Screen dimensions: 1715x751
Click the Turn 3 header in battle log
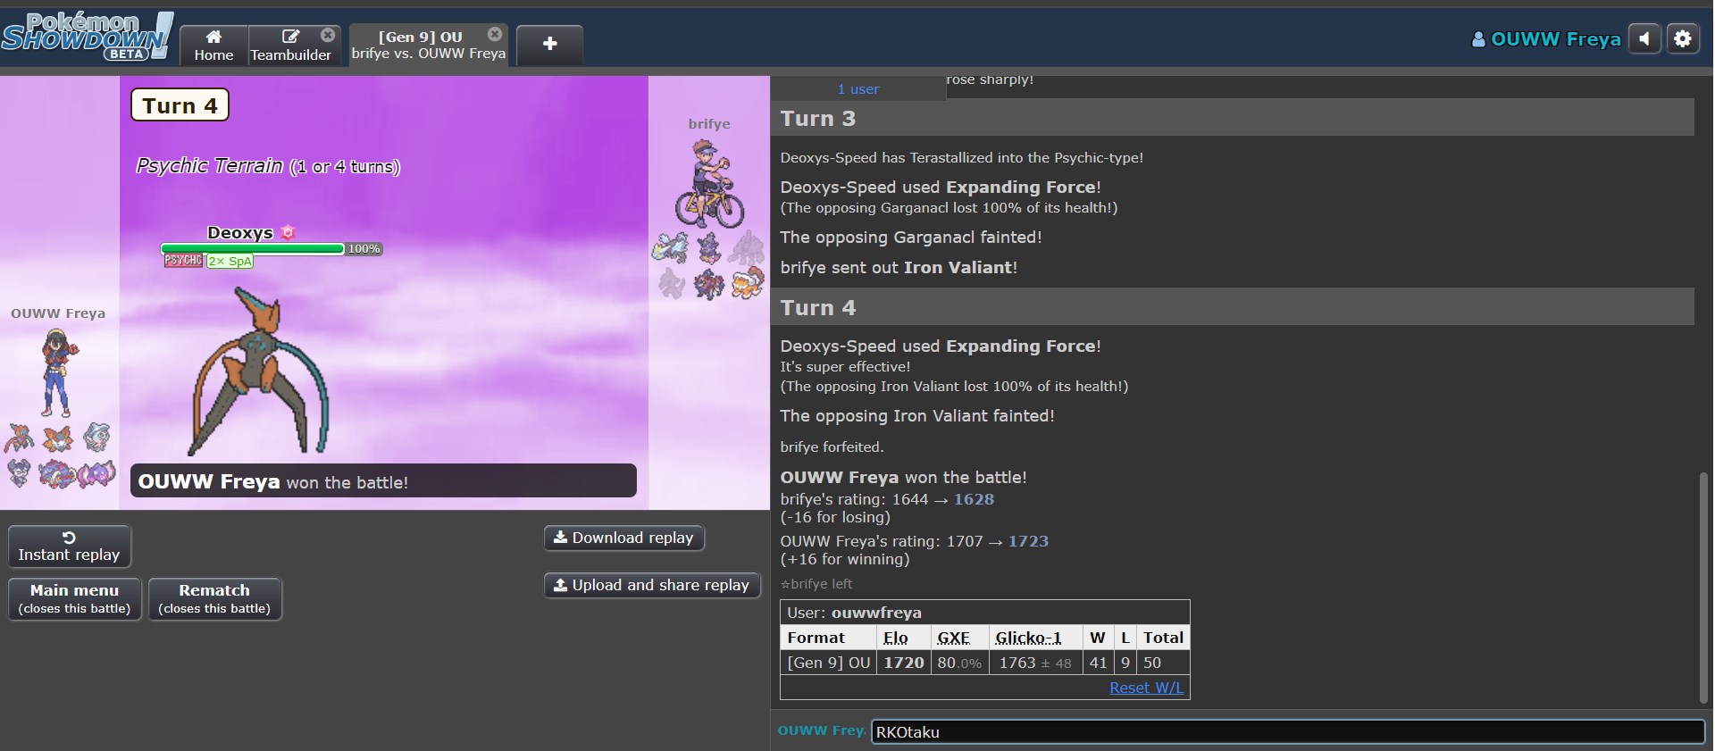(x=1233, y=118)
